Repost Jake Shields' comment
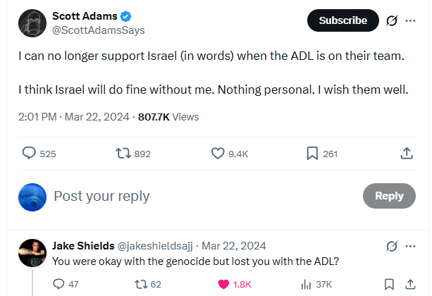The width and height of the screenshot is (432, 296). (x=139, y=284)
